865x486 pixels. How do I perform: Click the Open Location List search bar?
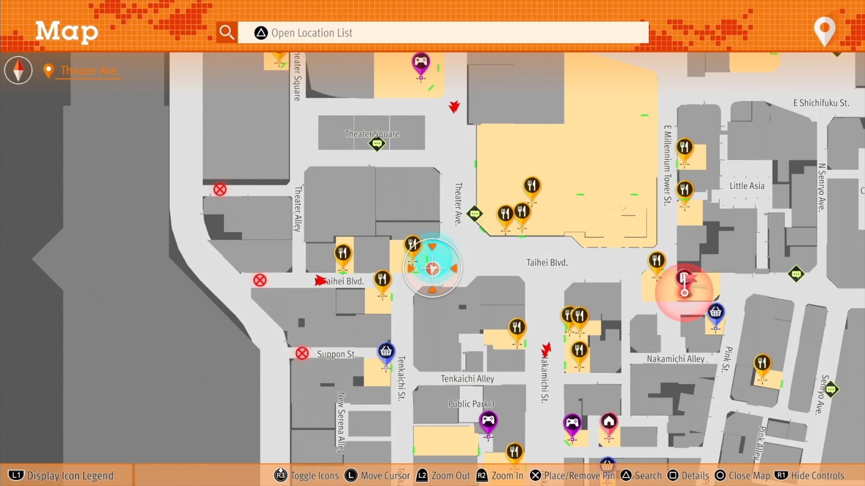pos(443,32)
